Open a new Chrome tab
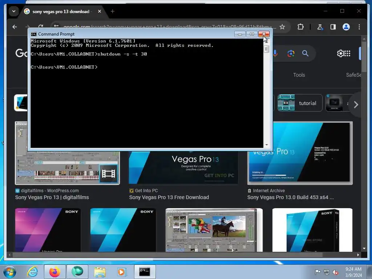 click(113, 11)
